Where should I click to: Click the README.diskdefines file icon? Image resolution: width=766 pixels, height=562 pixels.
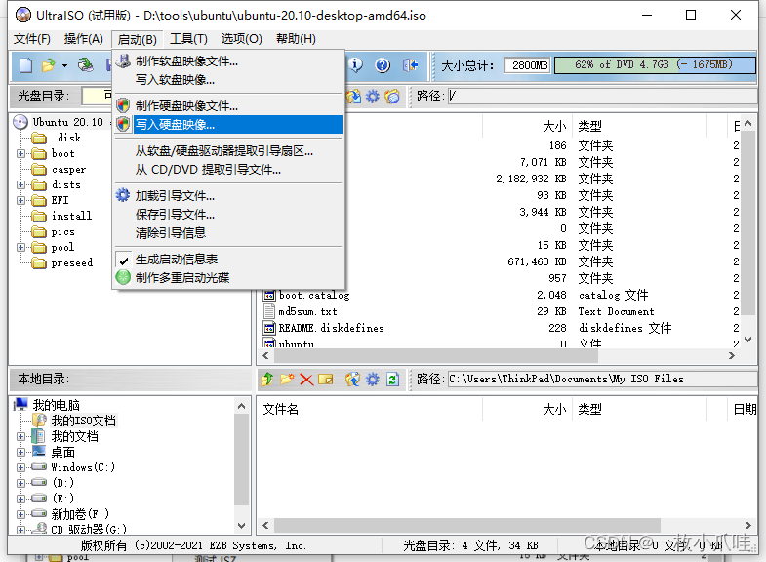(269, 328)
